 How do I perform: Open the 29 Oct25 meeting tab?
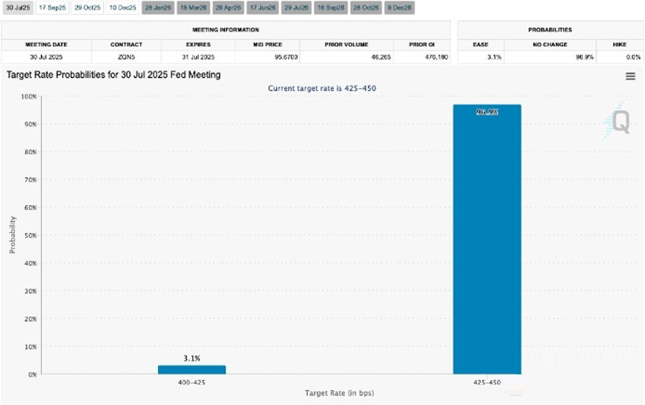(x=87, y=7)
